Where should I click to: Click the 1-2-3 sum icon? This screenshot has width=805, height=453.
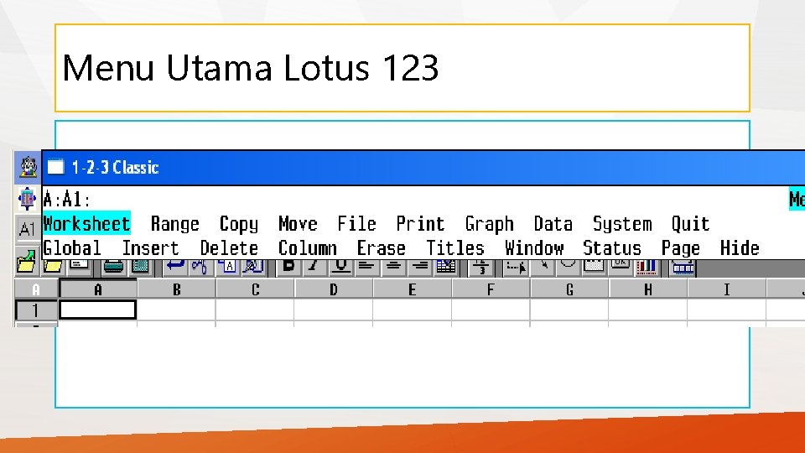pyautogui.click(x=481, y=266)
